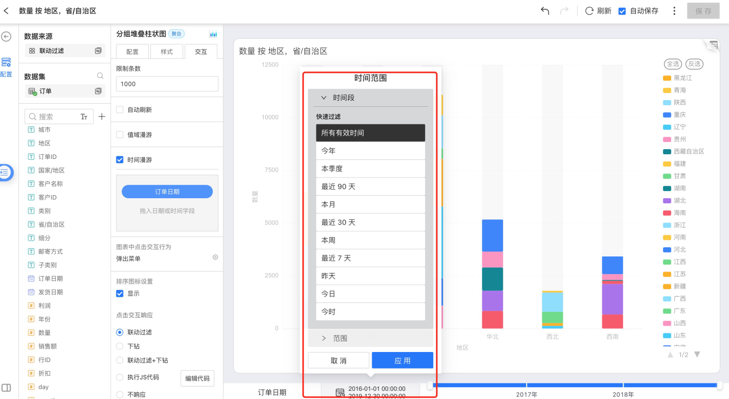Collapse the 时间段 section
The image size is (729, 399).
point(324,98)
